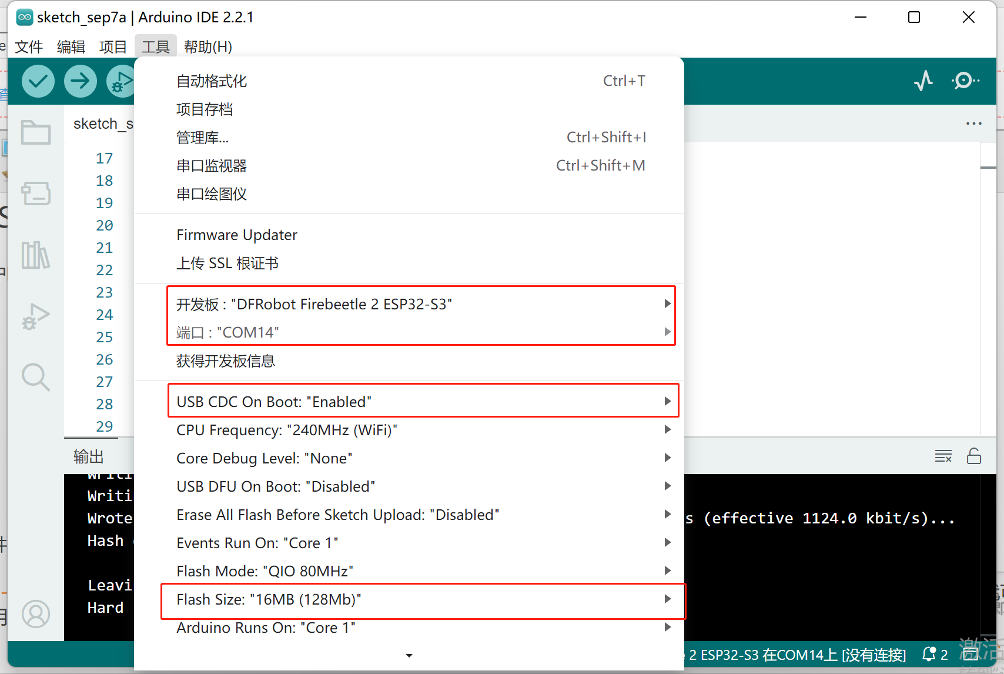Select 自动格式化 menu entry
This screenshot has height=674, width=1004.
pos(409,81)
